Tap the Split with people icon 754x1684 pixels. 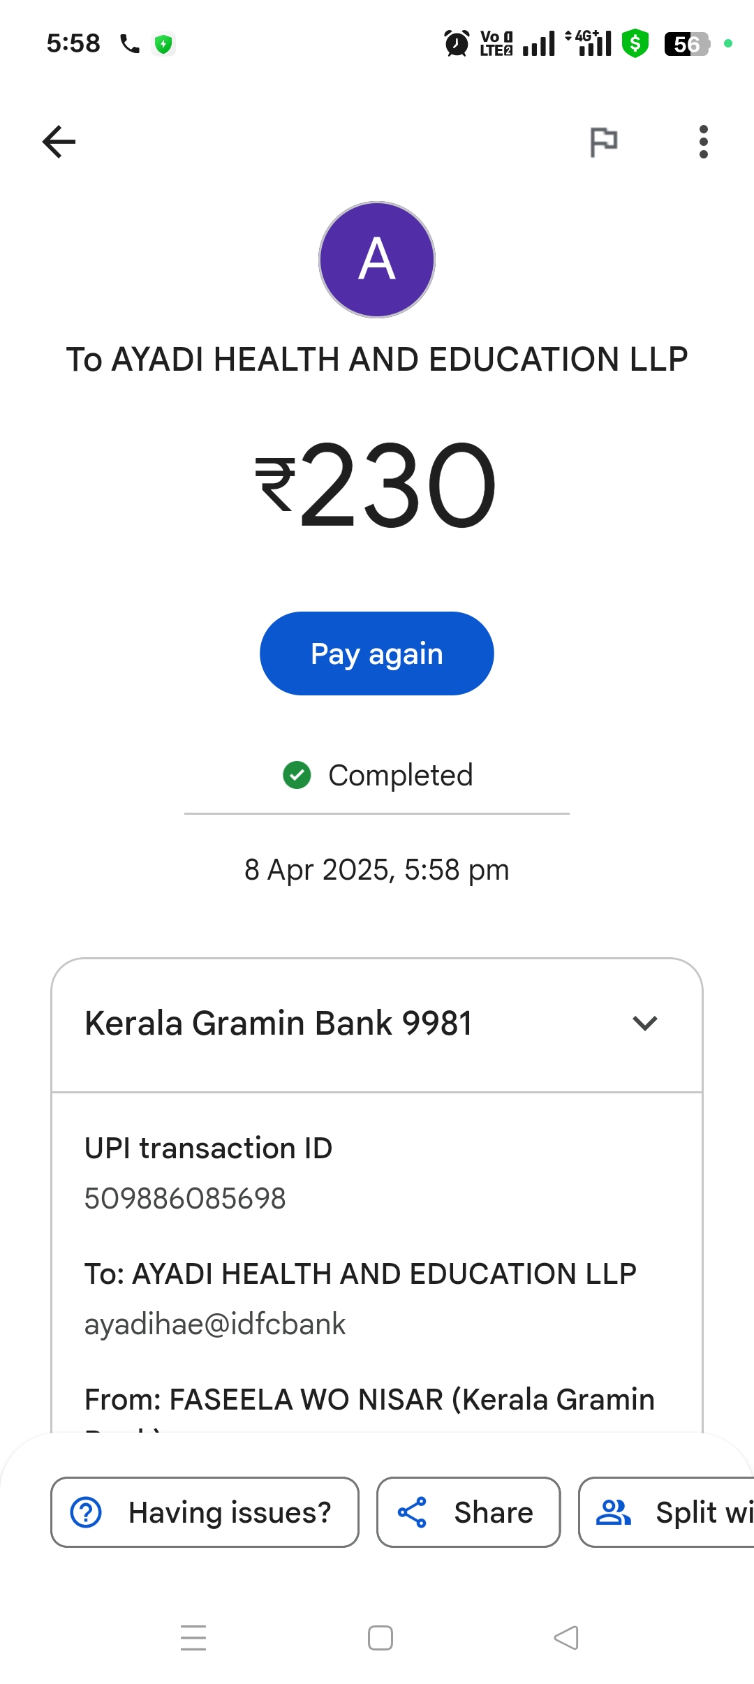point(613,1512)
